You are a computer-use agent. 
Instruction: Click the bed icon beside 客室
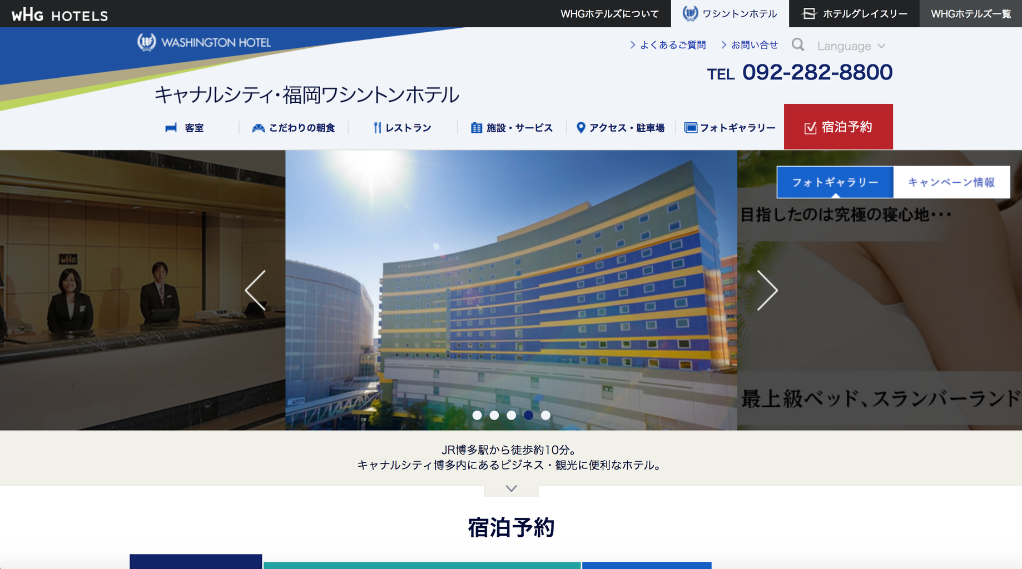[171, 128]
